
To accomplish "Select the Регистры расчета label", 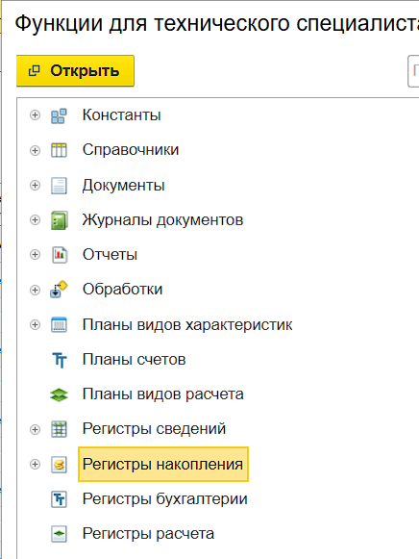I will point(148,534).
